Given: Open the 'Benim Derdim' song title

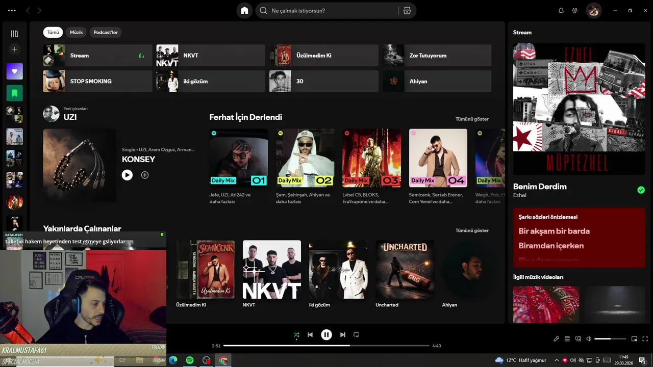Looking at the screenshot, I should point(540,187).
